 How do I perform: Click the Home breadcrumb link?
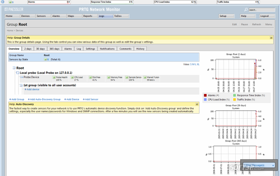point(10,30)
